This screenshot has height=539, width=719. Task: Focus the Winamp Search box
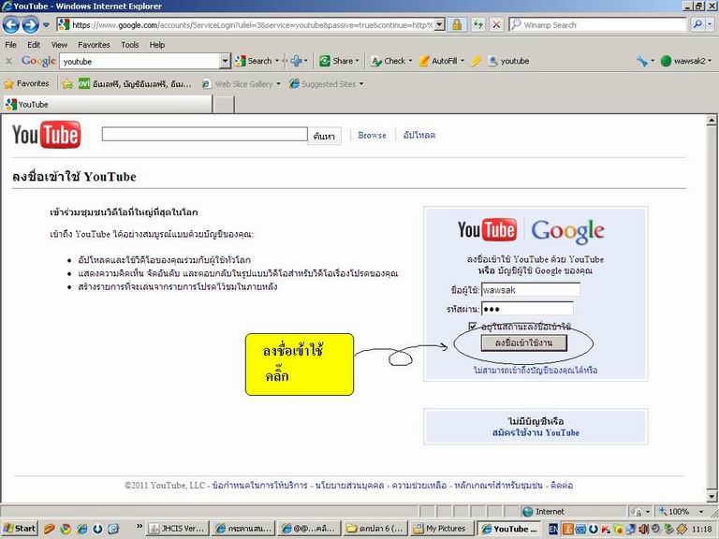597,24
